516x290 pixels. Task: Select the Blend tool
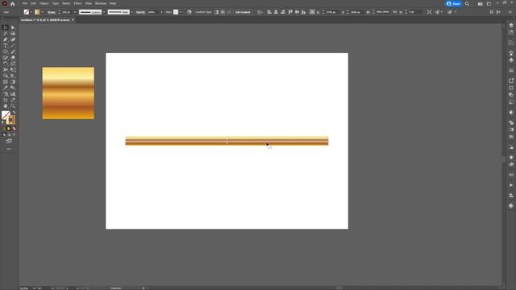click(x=13, y=88)
